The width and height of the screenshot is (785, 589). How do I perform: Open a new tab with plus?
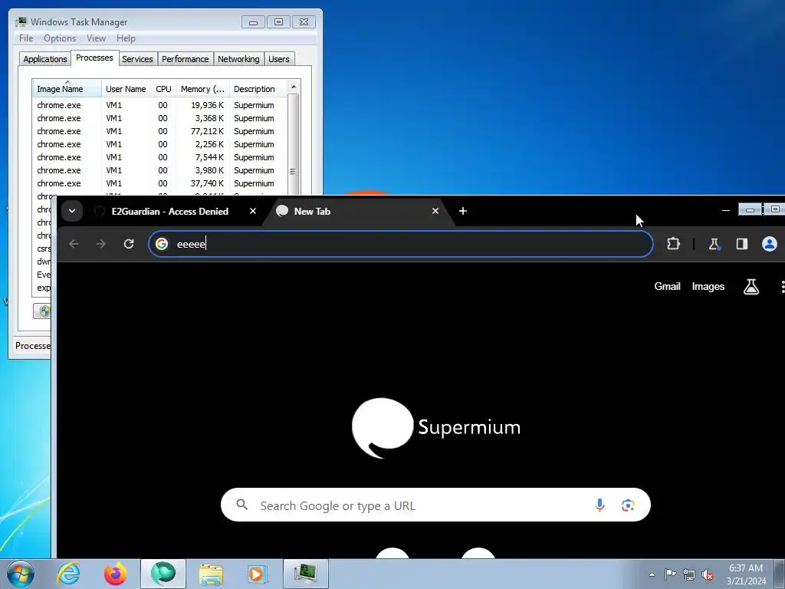click(x=463, y=212)
